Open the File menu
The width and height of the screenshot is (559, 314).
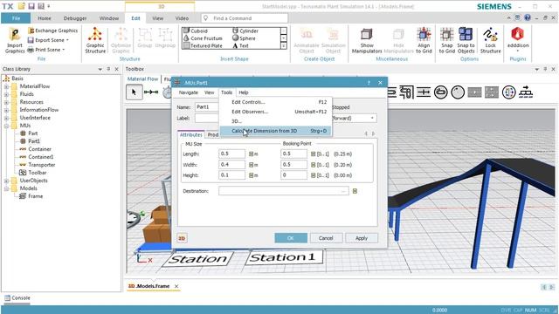coord(16,18)
